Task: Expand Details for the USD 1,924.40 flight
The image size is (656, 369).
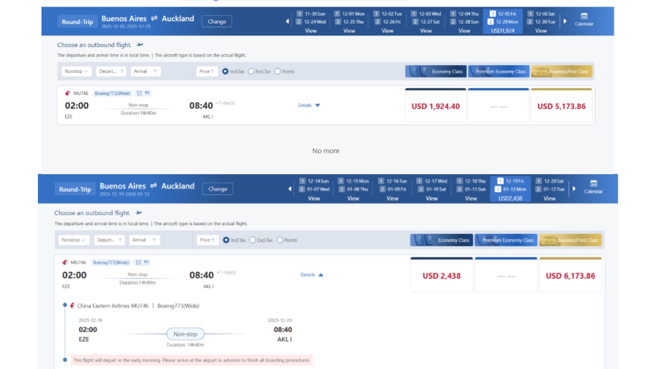Action: (309, 105)
